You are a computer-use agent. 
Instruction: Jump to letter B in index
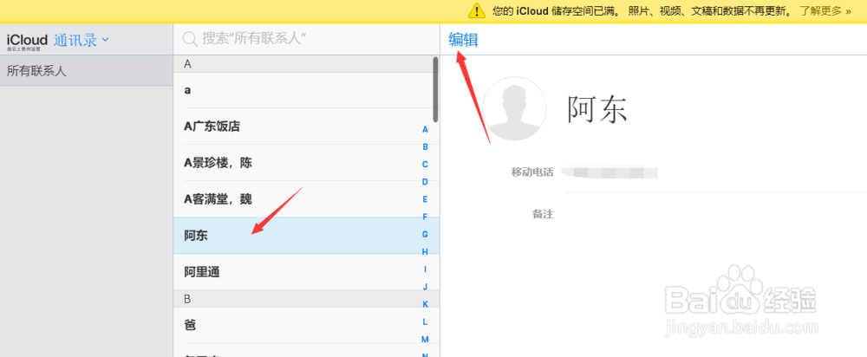(425, 147)
